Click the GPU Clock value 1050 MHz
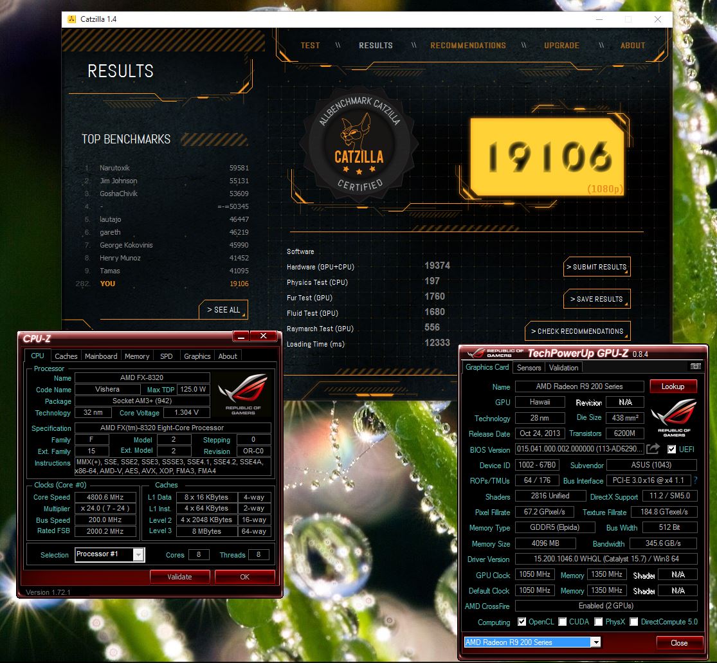The height and width of the screenshot is (663, 717). click(x=534, y=574)
